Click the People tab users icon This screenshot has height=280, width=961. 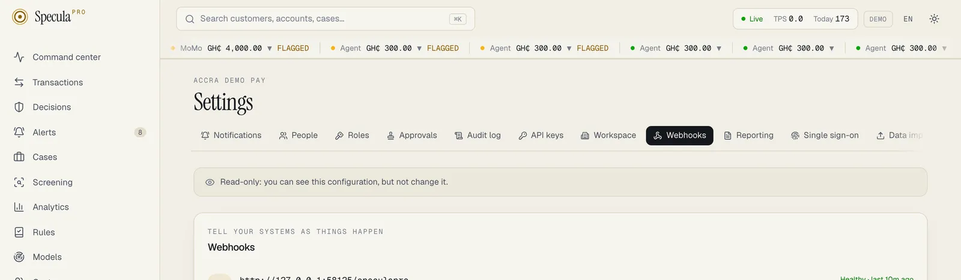pyautogui.click(x=283, y=136)
